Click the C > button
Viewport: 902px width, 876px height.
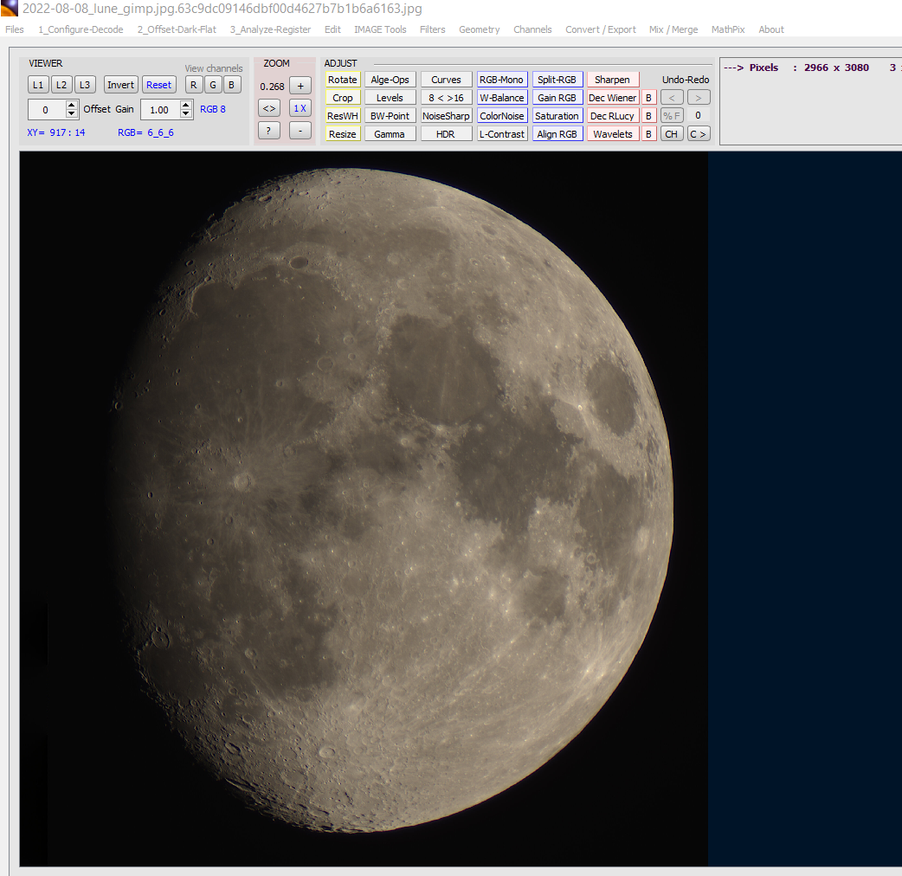[x=698, y=134]
